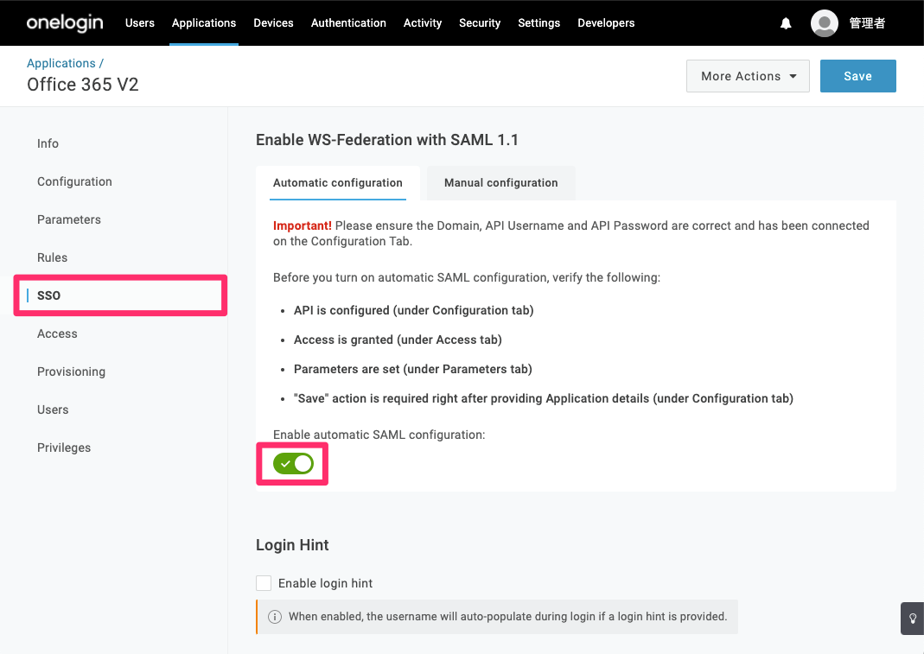
Task: Open the Activity menu
Action: [423, 23]
